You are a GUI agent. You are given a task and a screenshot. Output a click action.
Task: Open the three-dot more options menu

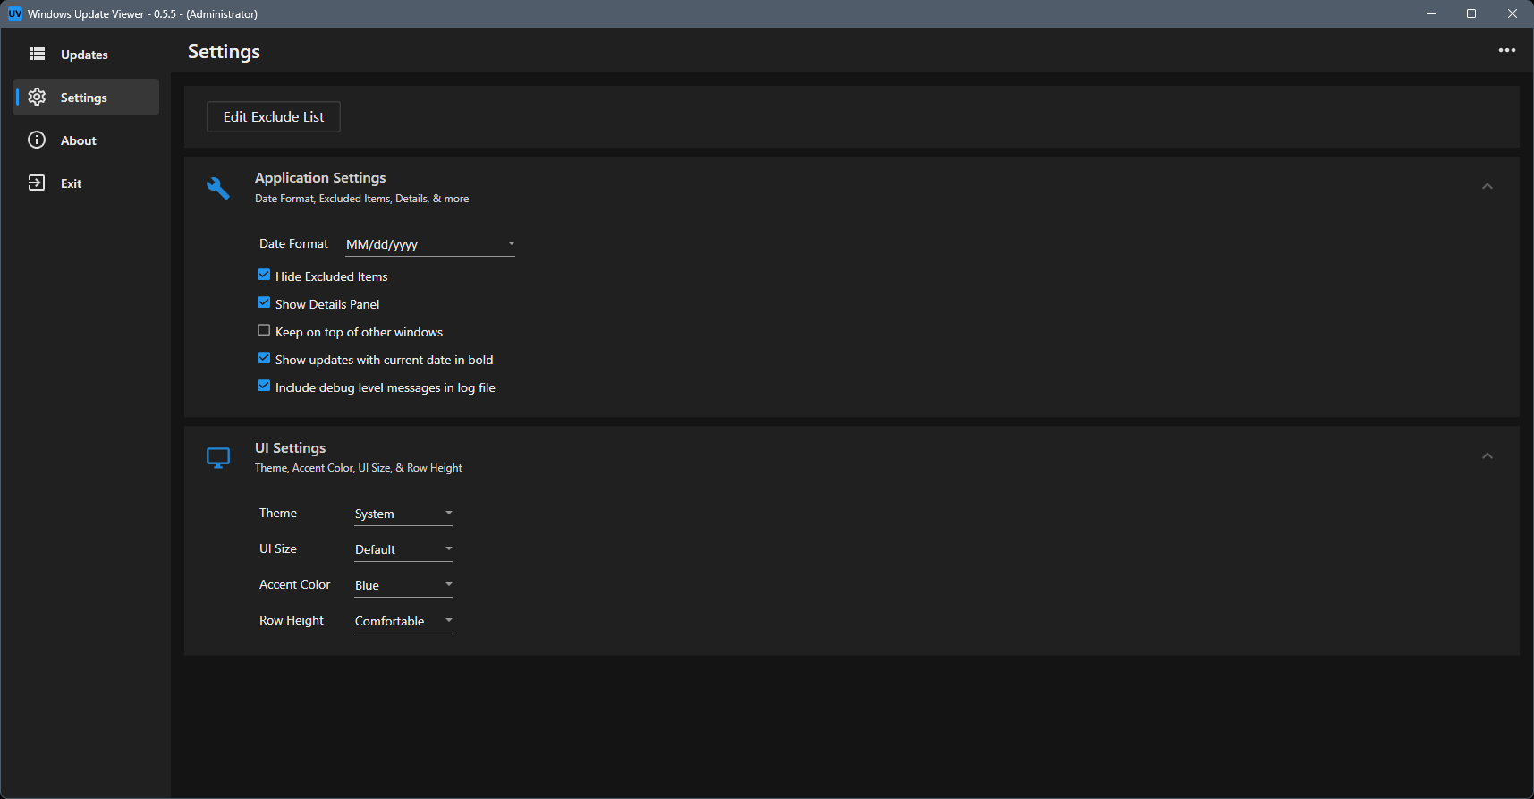[x=1506, y=50]
